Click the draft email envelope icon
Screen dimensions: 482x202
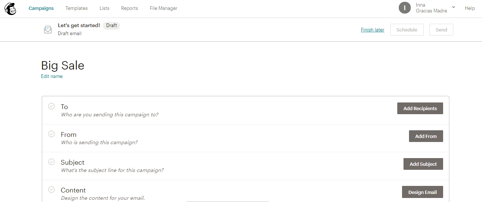(48, 30)
